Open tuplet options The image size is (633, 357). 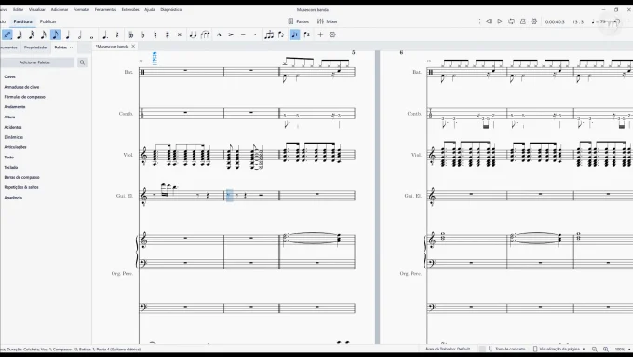click(269, 34)
